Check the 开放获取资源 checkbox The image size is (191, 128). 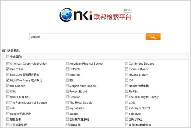8,124
